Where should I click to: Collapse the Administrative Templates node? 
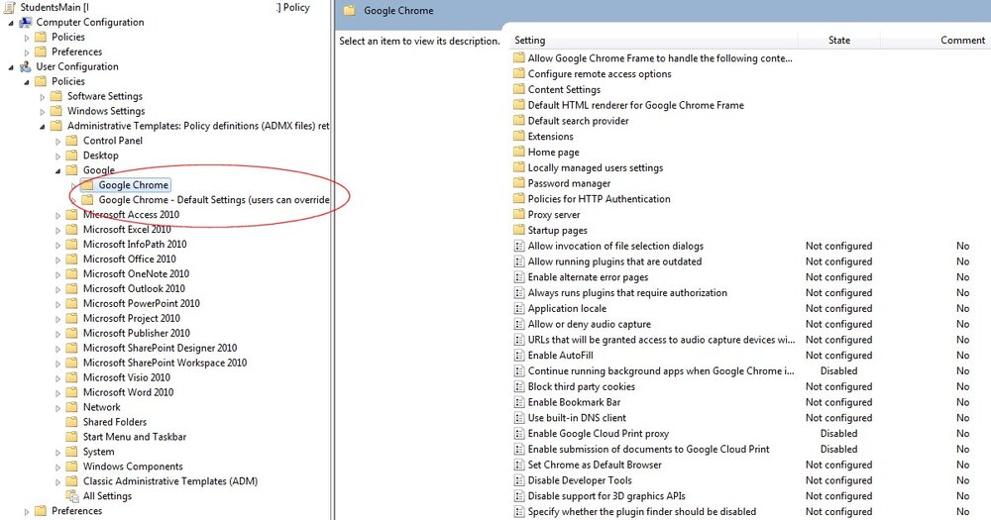click(43, 127)
